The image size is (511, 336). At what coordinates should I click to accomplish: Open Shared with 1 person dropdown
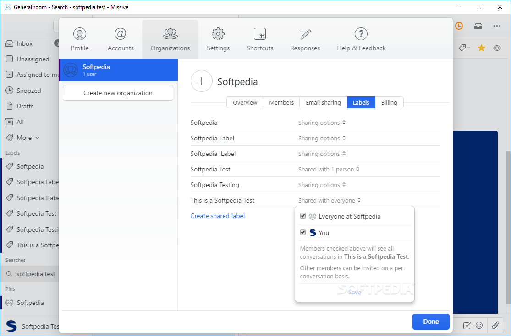point(329,169)
